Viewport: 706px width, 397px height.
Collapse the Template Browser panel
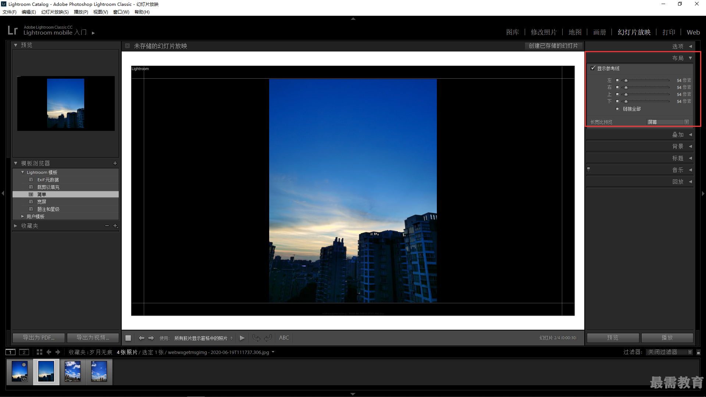coord(16,163)
